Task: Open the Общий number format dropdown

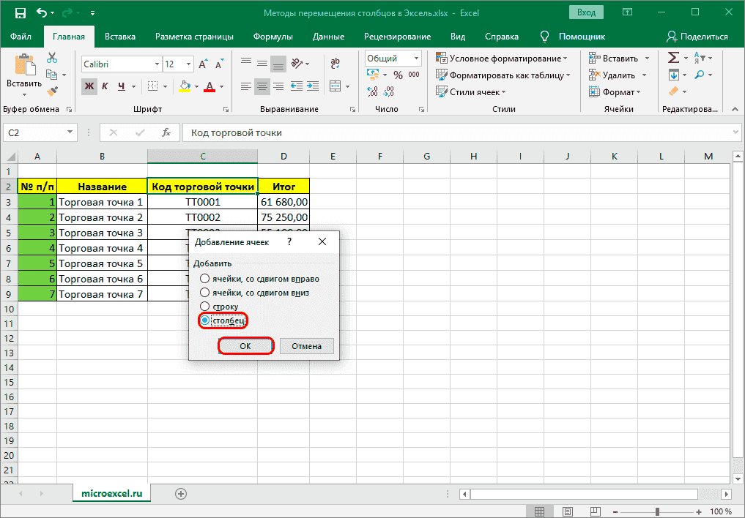Action: (415, 58)
